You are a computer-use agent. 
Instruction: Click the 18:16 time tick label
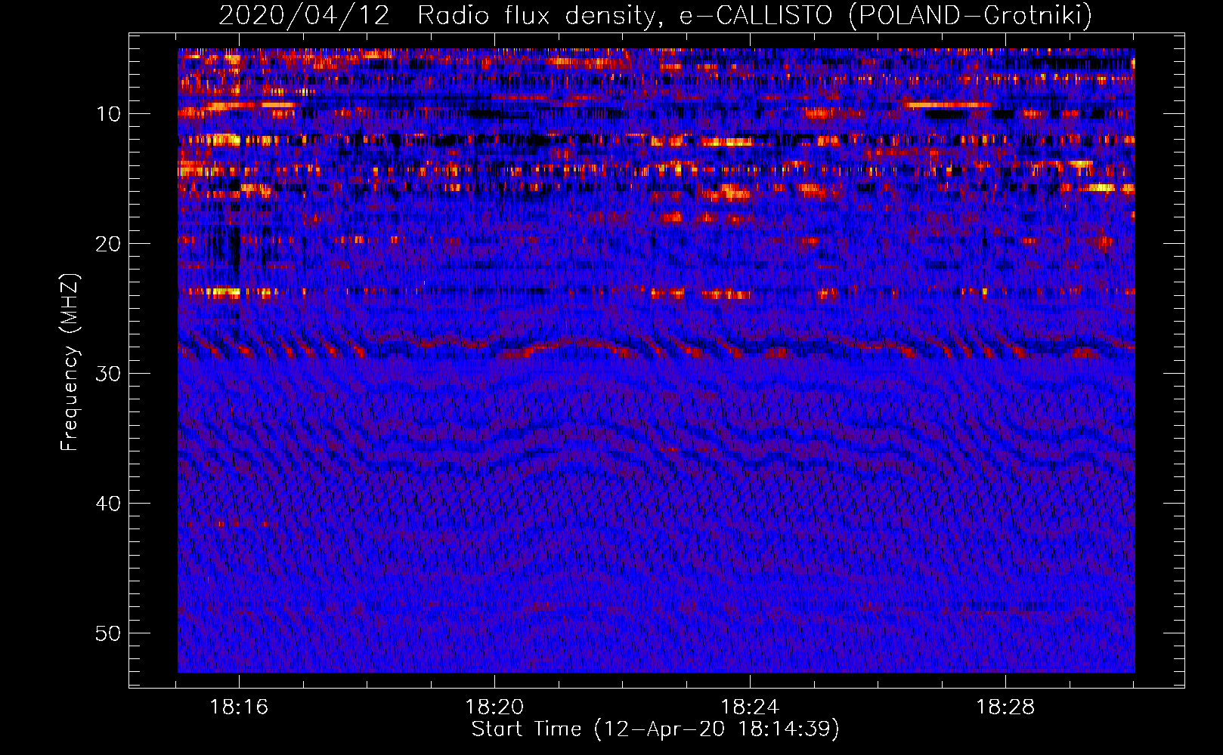[239, 707]
